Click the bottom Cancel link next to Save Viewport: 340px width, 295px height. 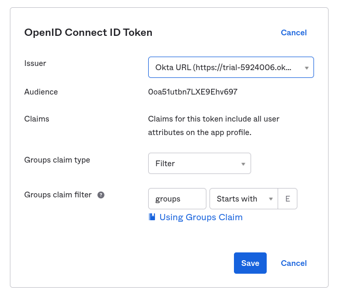[294, 263]
